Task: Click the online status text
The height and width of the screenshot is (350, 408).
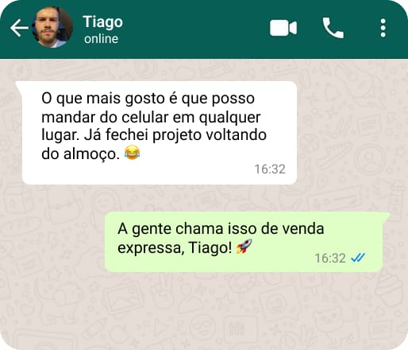Action: [x=101, y=39]
